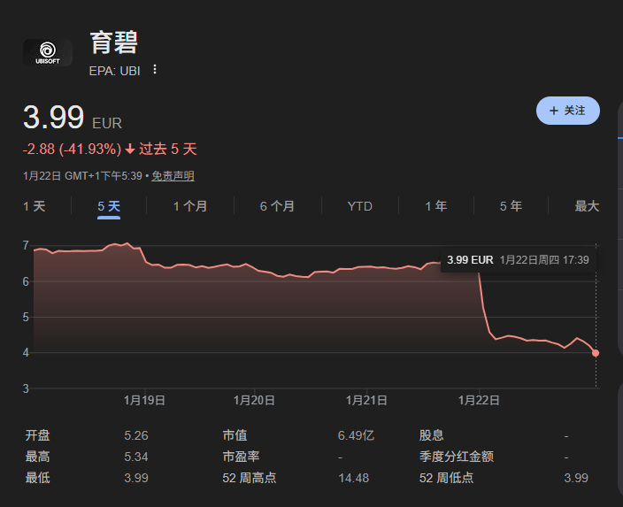Image resolution: width=623 pixels, height=507 pixels.
Task: Switch to the 1 个月 range tab
Action: pos(190,206)
